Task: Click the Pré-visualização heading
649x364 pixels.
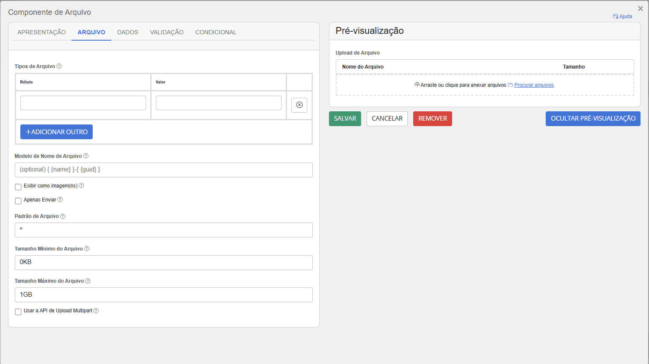Action: pyautogui.click(x=370, y=31)
